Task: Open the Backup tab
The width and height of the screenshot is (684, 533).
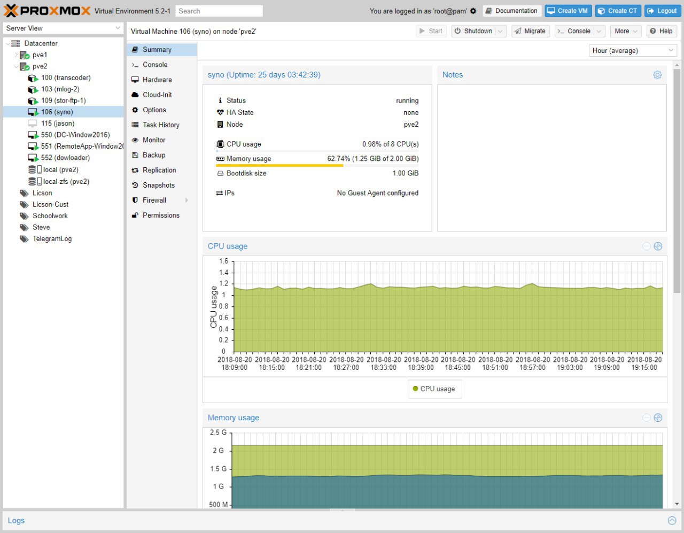Action: 162,155
